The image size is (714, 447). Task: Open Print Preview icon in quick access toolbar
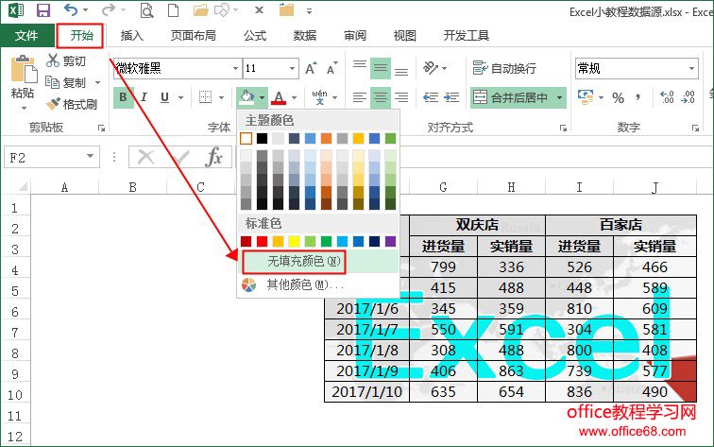146,10
